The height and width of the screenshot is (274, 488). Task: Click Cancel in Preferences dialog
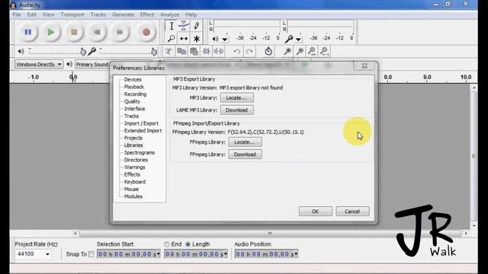click(x=352, y=212)
